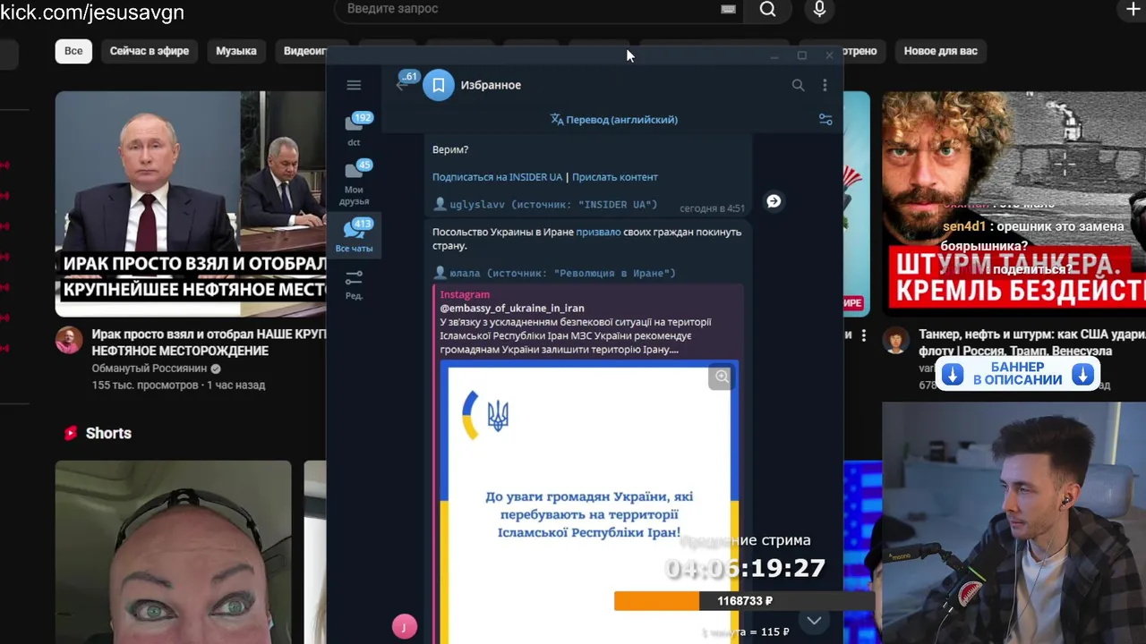This screenshot has width=1146, height=644.
Task: Open the first Shorts face thumbnail
Action: pos(173,552)
